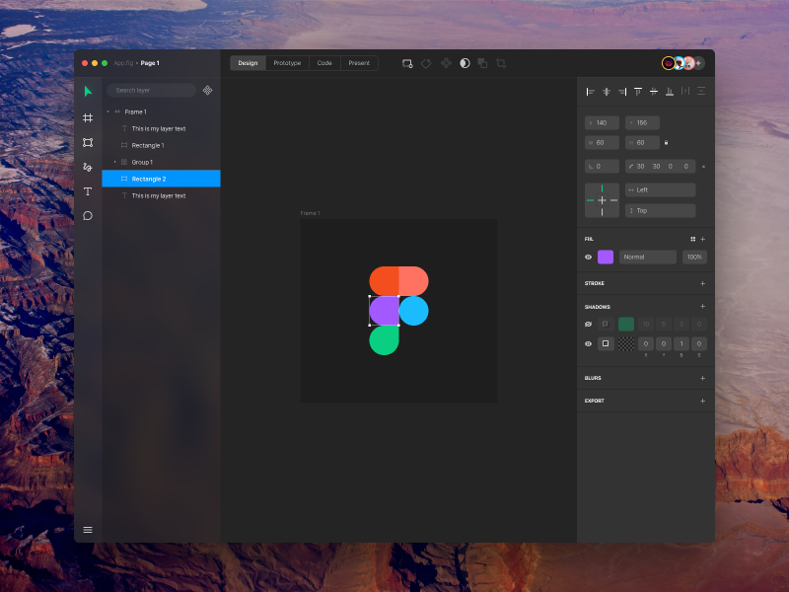Click Page 1 in the title bar

click(150, 63)
